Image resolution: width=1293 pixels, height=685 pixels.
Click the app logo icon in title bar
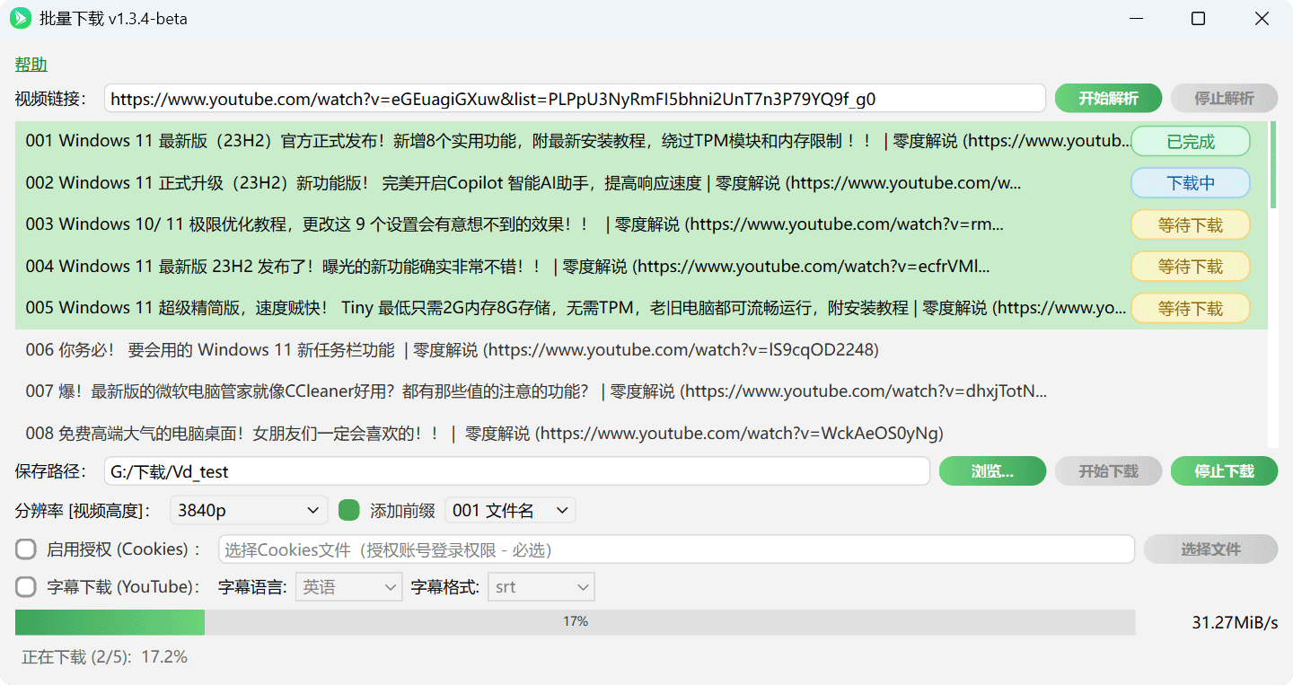coord(20,19)
